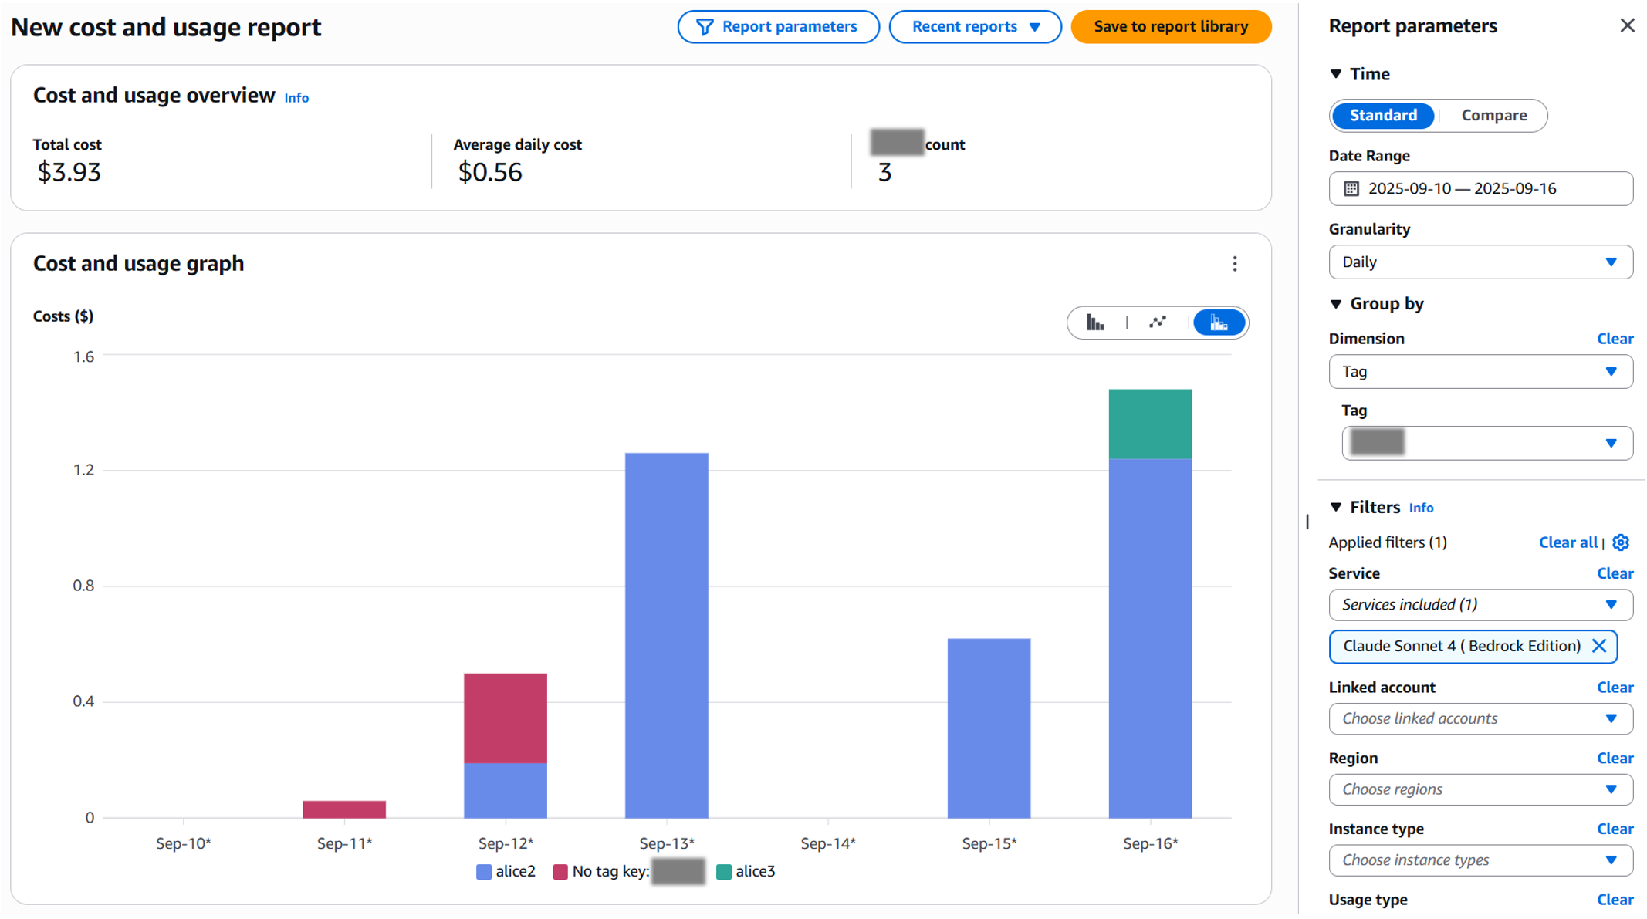Close the Report parameters panel
1647x919 pixels.
tap(1627, 25)
